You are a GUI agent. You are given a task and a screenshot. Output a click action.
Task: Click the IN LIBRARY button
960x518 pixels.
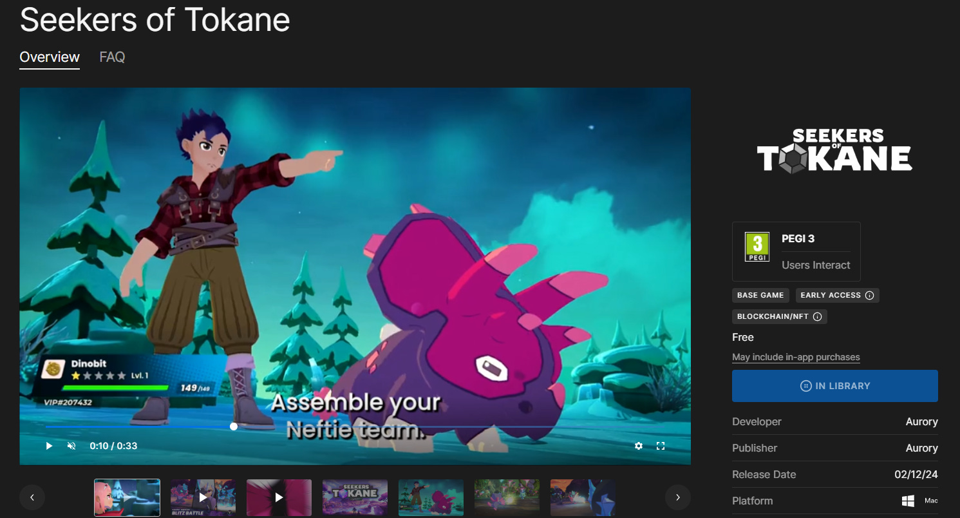tap(835, 386)
